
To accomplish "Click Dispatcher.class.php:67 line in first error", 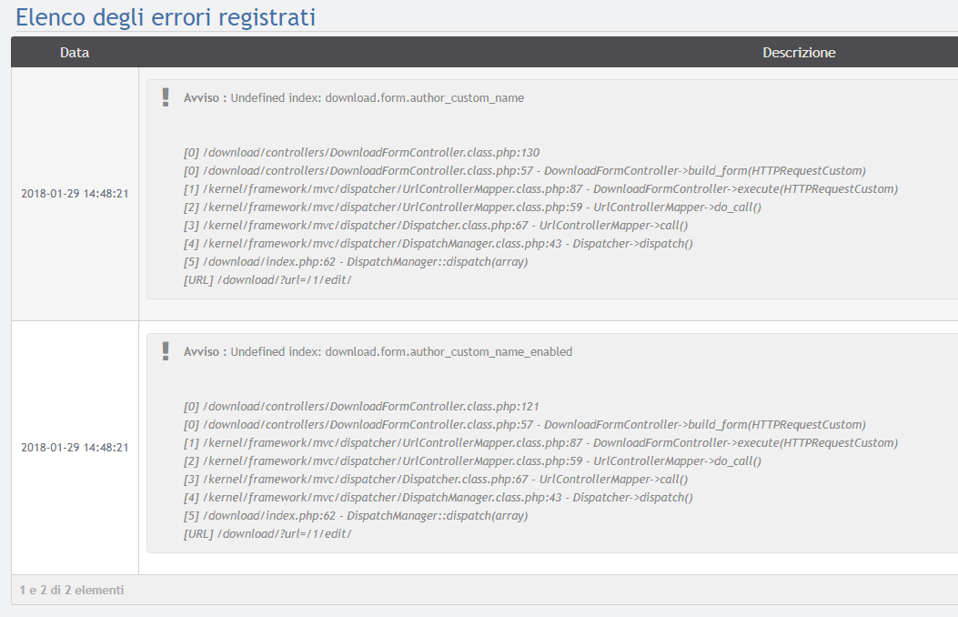I will (x=435, y=226).
